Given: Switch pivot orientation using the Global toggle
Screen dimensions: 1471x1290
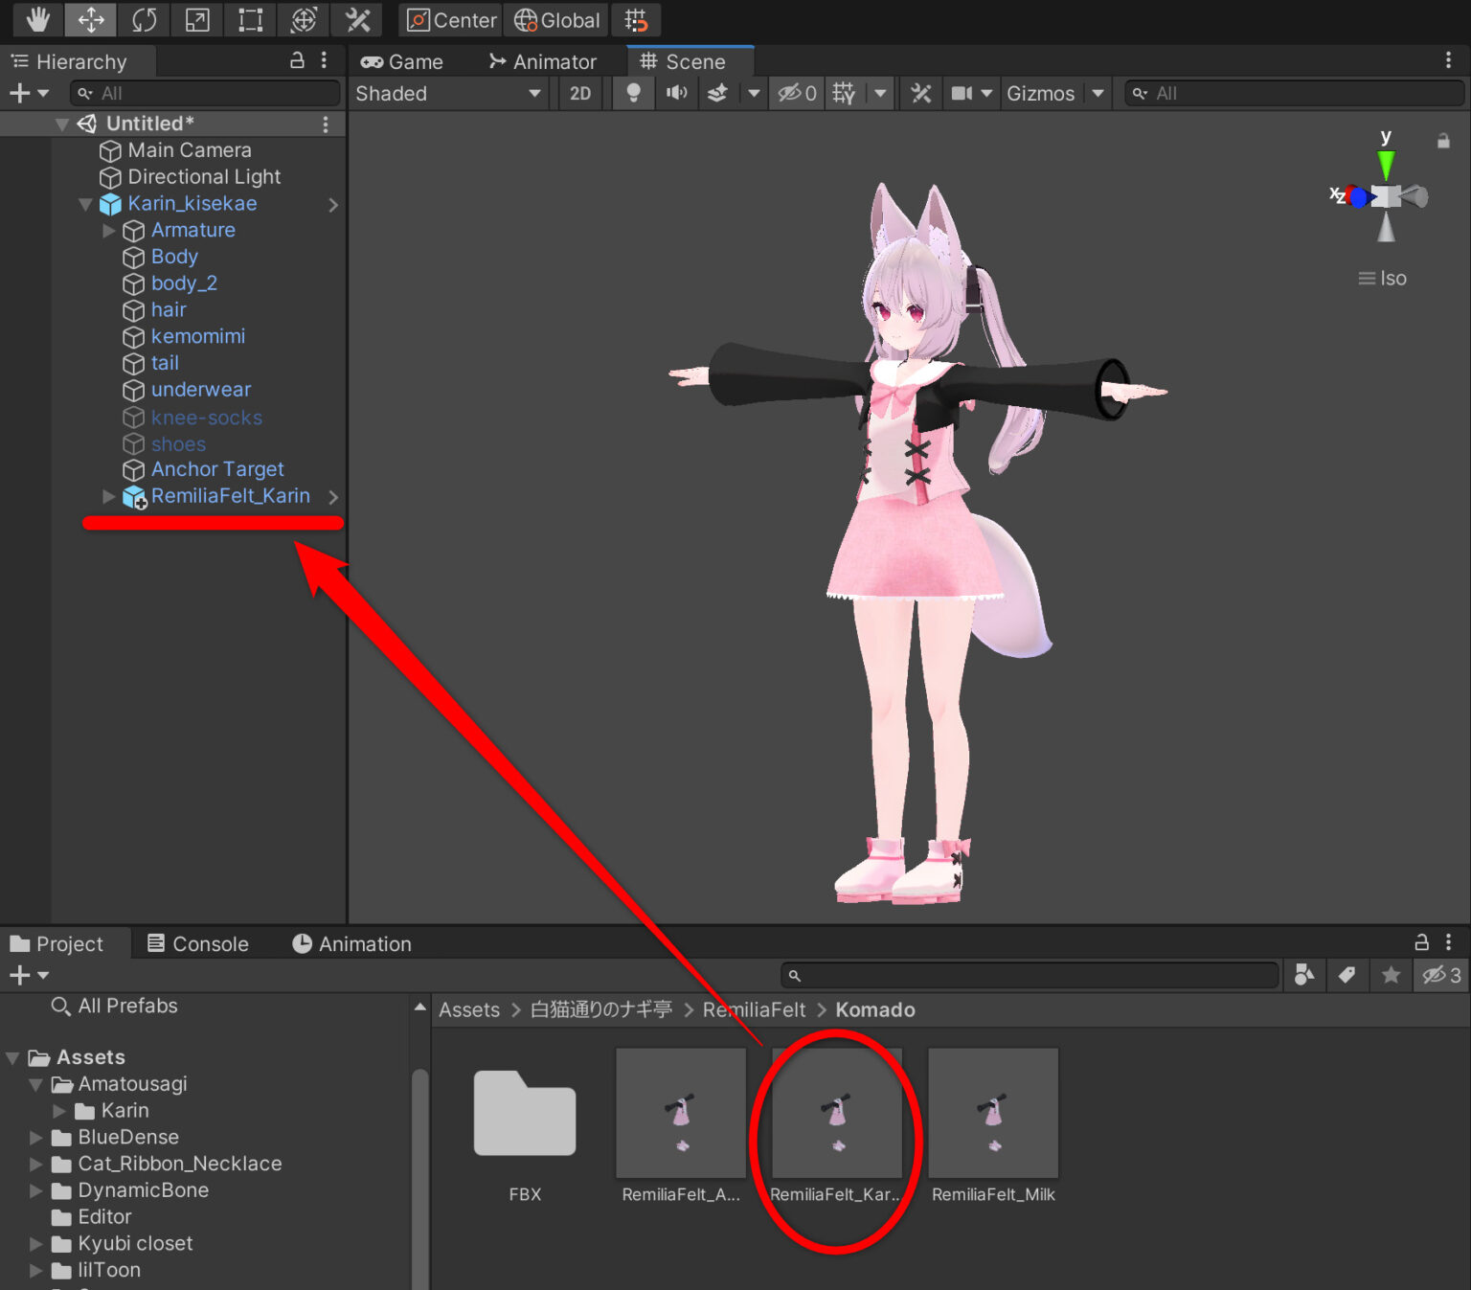Looking at the screenshot, I should (x=555, y=19).
